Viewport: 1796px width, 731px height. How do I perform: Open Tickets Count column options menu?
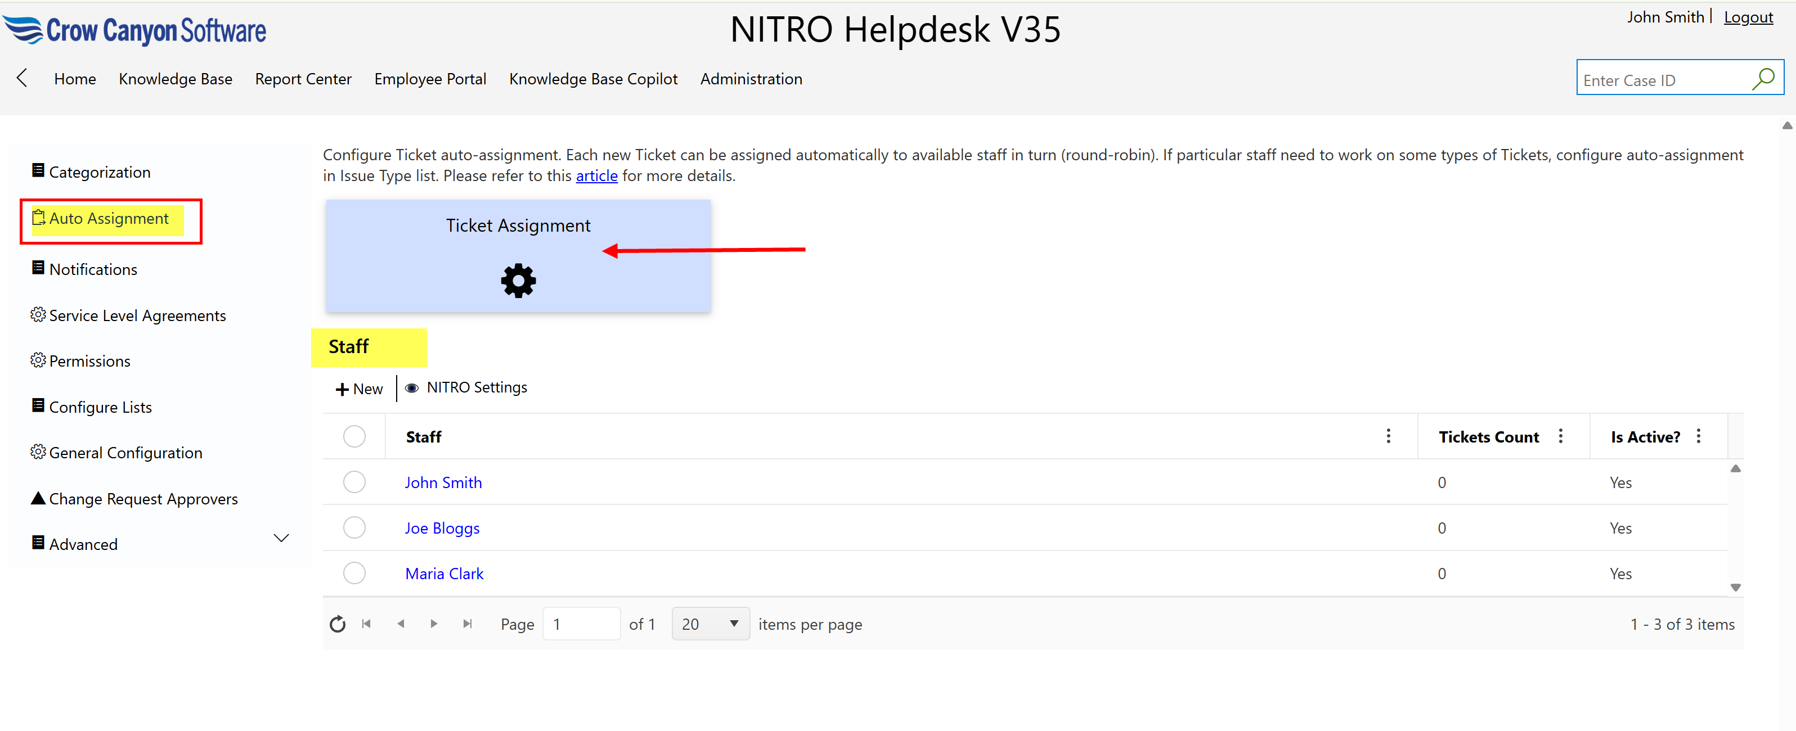click(1560, 436)
